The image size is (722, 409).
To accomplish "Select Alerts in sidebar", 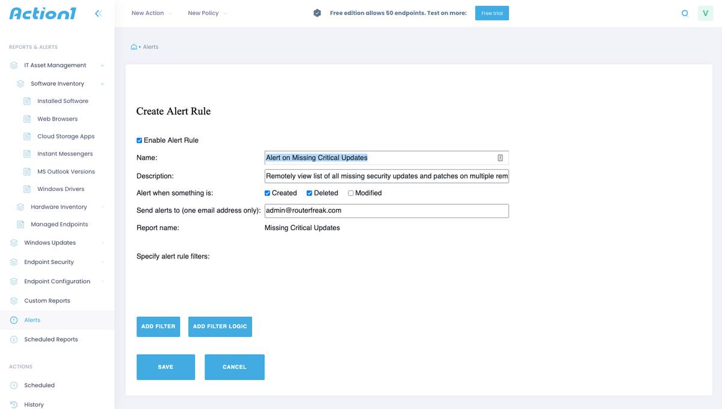I will point(32,320).
